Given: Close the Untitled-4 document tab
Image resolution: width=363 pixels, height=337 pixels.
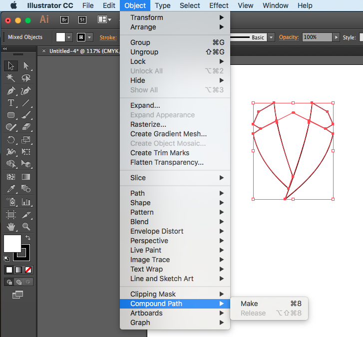Looking at the screenshot, I should point(44,51).
